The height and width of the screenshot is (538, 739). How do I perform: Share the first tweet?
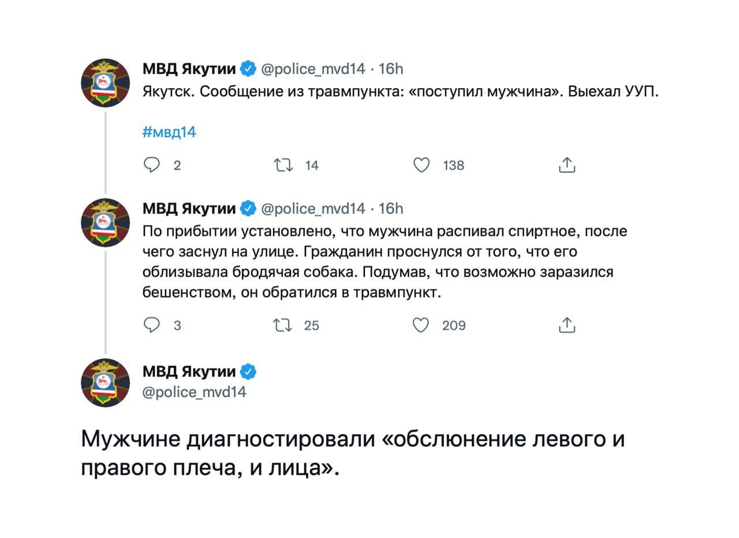[x=568, y=165]
